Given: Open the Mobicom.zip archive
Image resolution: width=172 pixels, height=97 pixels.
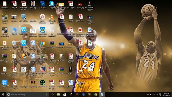Looking at the screenshot, I should (5, 57).
